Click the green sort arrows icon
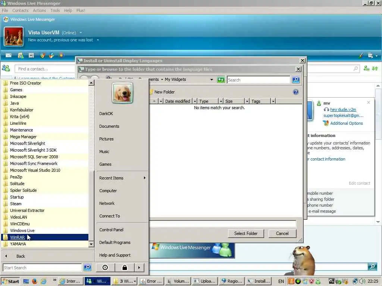 pos(375,69)
